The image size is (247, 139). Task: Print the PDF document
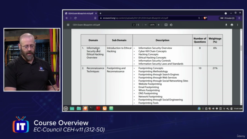(232, 25)
